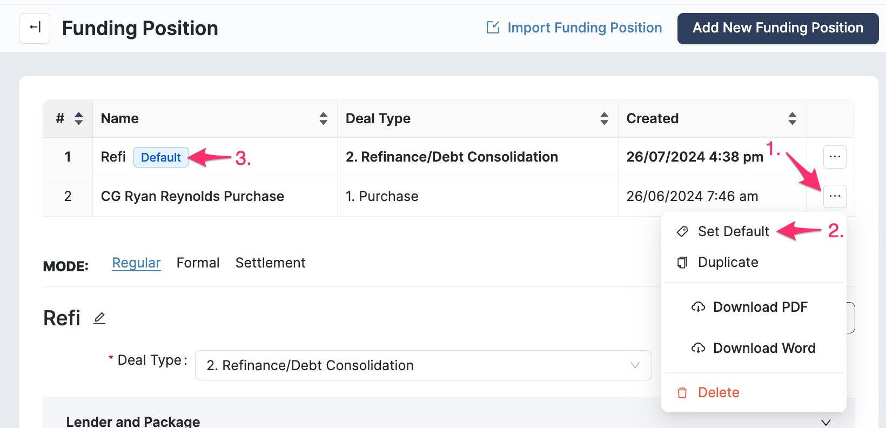Select the Regular mode tab
This screenshot has height=428, width=886.
click(136, 263)
